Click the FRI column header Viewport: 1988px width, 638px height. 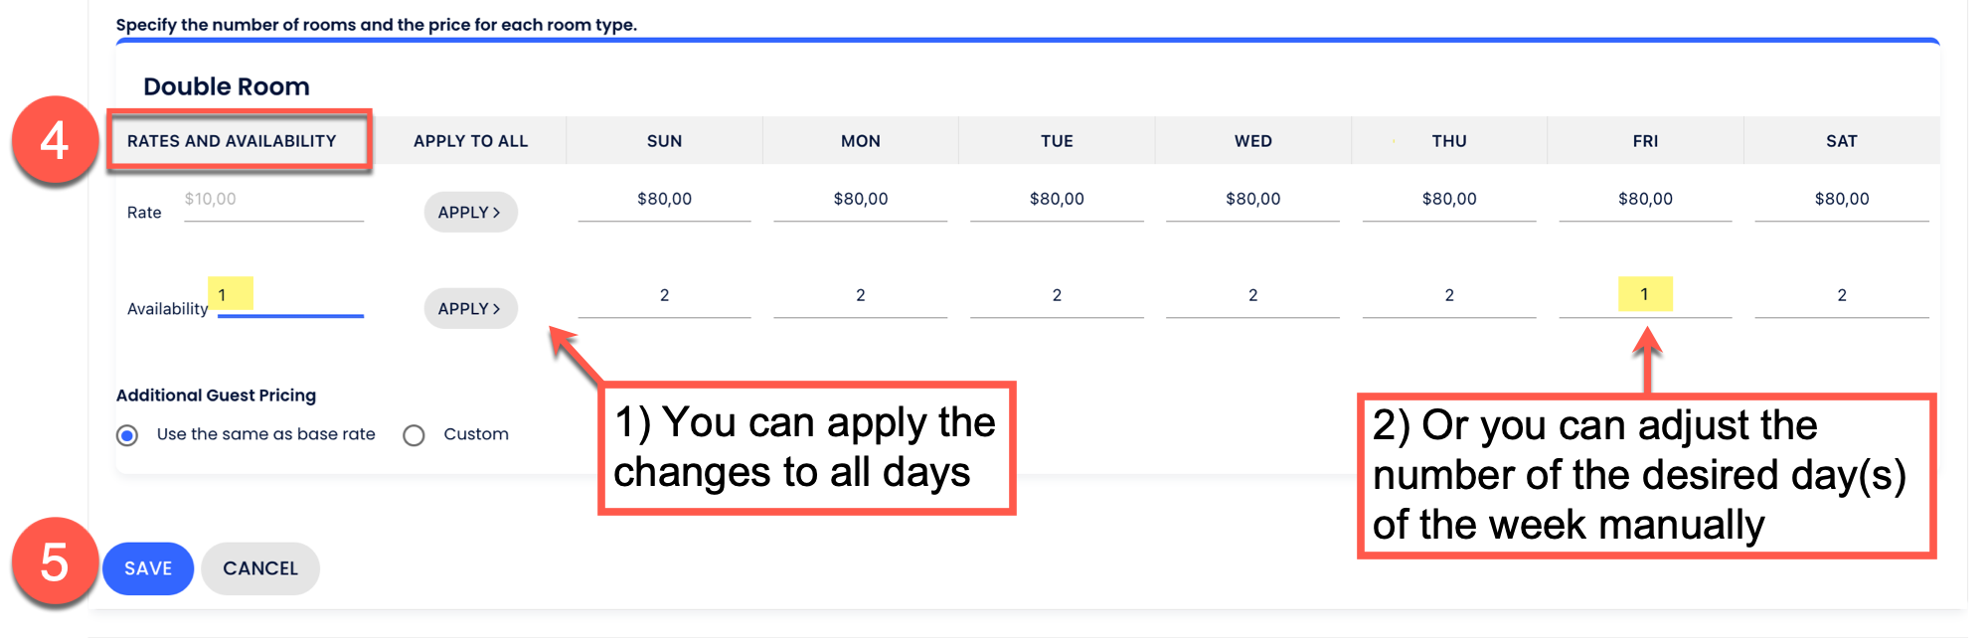1645,141
